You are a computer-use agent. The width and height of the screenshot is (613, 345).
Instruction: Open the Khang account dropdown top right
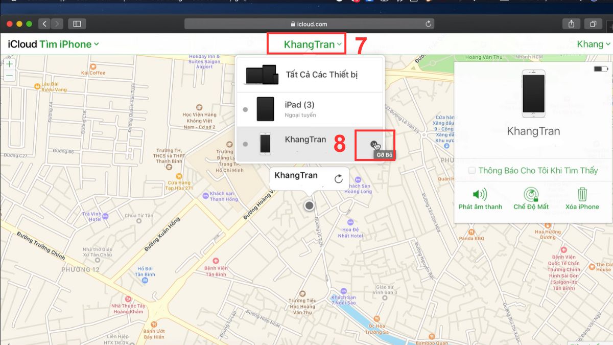click(x=593, y=44)
